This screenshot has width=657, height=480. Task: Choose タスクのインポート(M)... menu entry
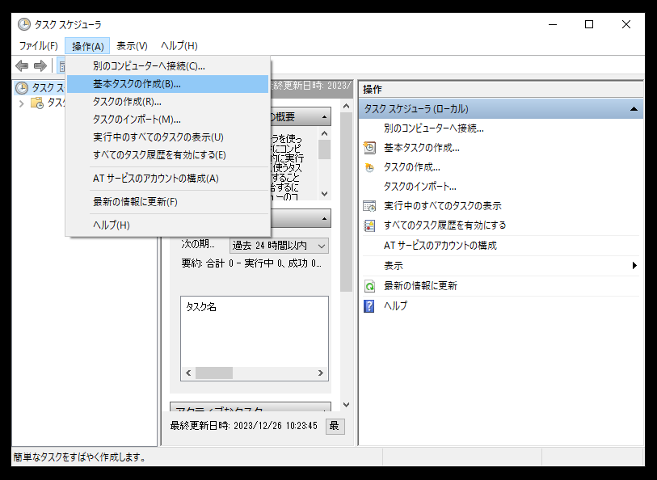pos(137,120)
